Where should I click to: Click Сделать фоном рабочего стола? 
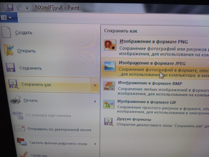pyautogui.click(x=58, y=143)
